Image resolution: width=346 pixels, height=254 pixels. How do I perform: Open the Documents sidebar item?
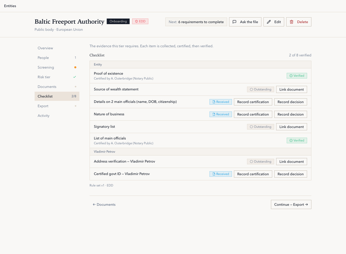(57, 87)
